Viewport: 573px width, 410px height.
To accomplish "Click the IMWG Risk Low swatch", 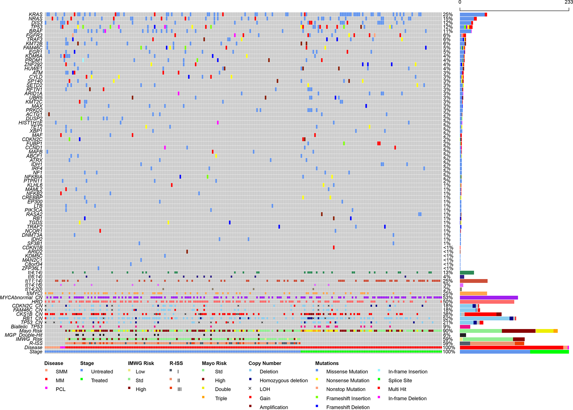I will point(129,370).
